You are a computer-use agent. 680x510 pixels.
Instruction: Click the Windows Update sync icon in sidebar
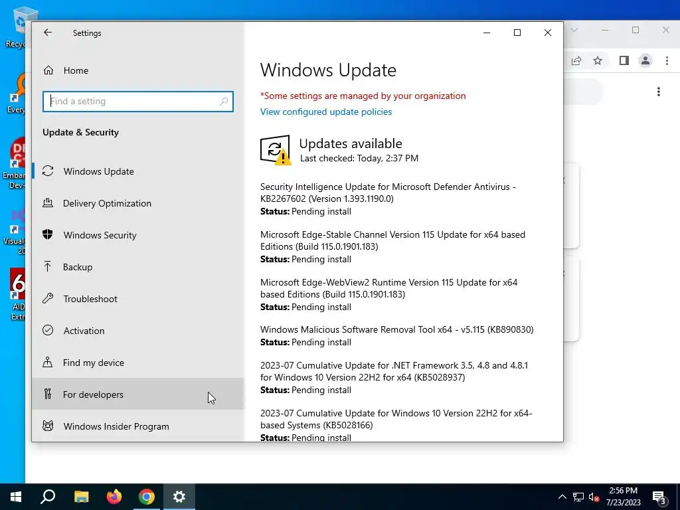tap(48, 171)
